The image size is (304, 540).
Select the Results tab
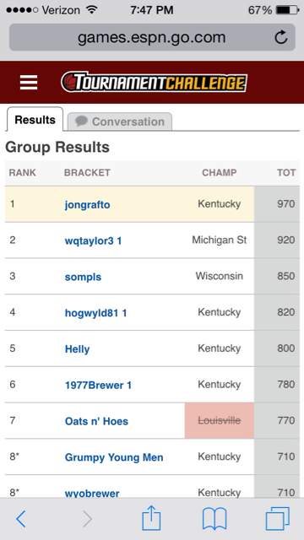tap(35, 120)
